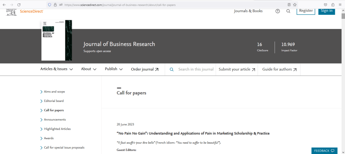Open Journal of Business Research title link
The image size is (345, 154).
tap(119, 44)
